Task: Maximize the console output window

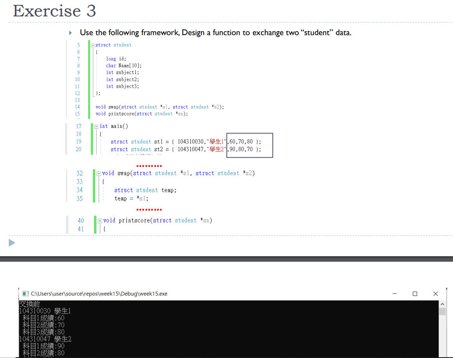Action: pos(415,294)
